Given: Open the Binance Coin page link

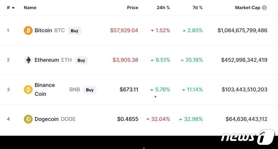Looking at the screenshot, I should pos(45,89).
